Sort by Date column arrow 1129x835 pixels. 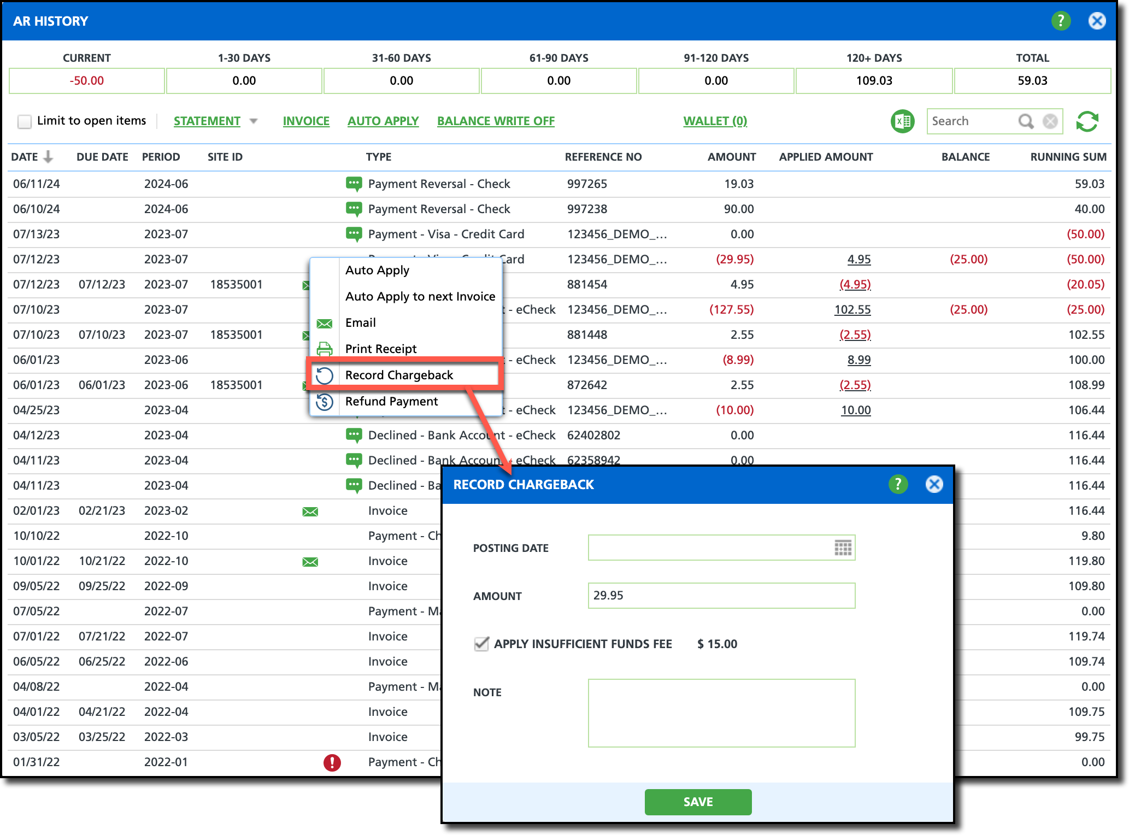pyautogui.click(x=48, y=157)
